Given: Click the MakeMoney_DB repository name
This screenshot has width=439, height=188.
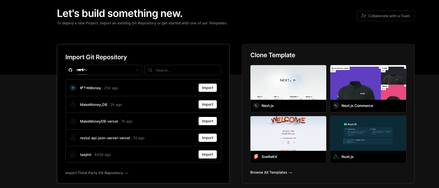Looking at the screenshot, I should [94, 105].
